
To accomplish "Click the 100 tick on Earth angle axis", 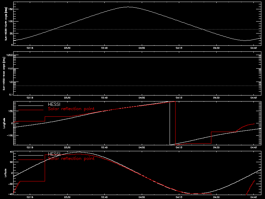I will coord(11,21).
